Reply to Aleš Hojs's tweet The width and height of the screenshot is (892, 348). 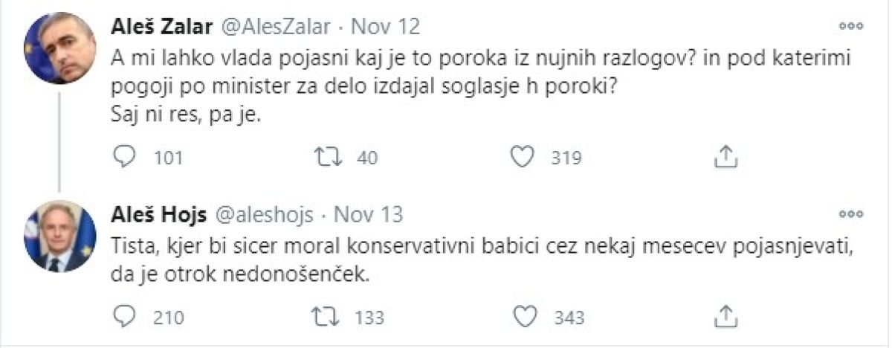[124, 317]
